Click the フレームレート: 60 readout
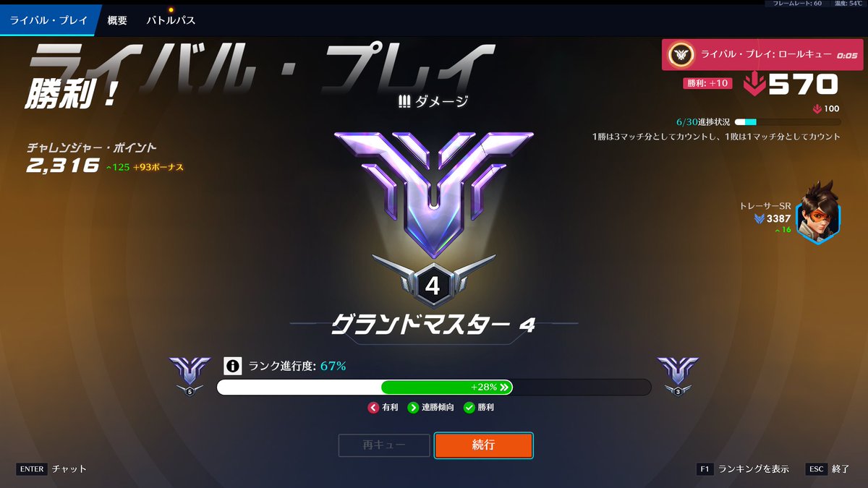The height and width of the screenshot is (488, 868). click(797, 4)
